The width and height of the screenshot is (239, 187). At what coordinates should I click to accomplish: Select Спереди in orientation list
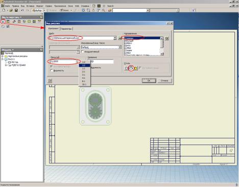[142, 38]
